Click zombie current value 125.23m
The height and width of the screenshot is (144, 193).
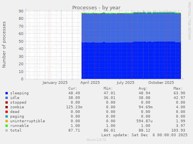74,107
